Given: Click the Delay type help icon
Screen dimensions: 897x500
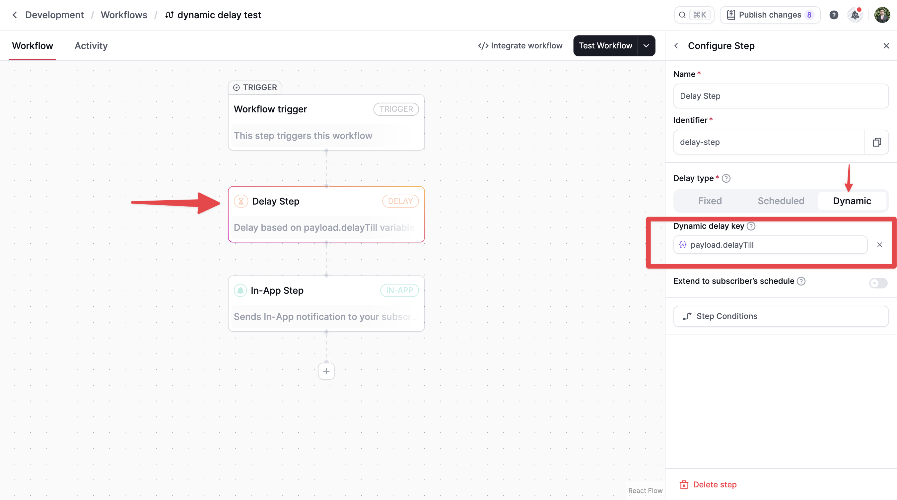Looking at the screenshot, I should (x=726, y=178).
